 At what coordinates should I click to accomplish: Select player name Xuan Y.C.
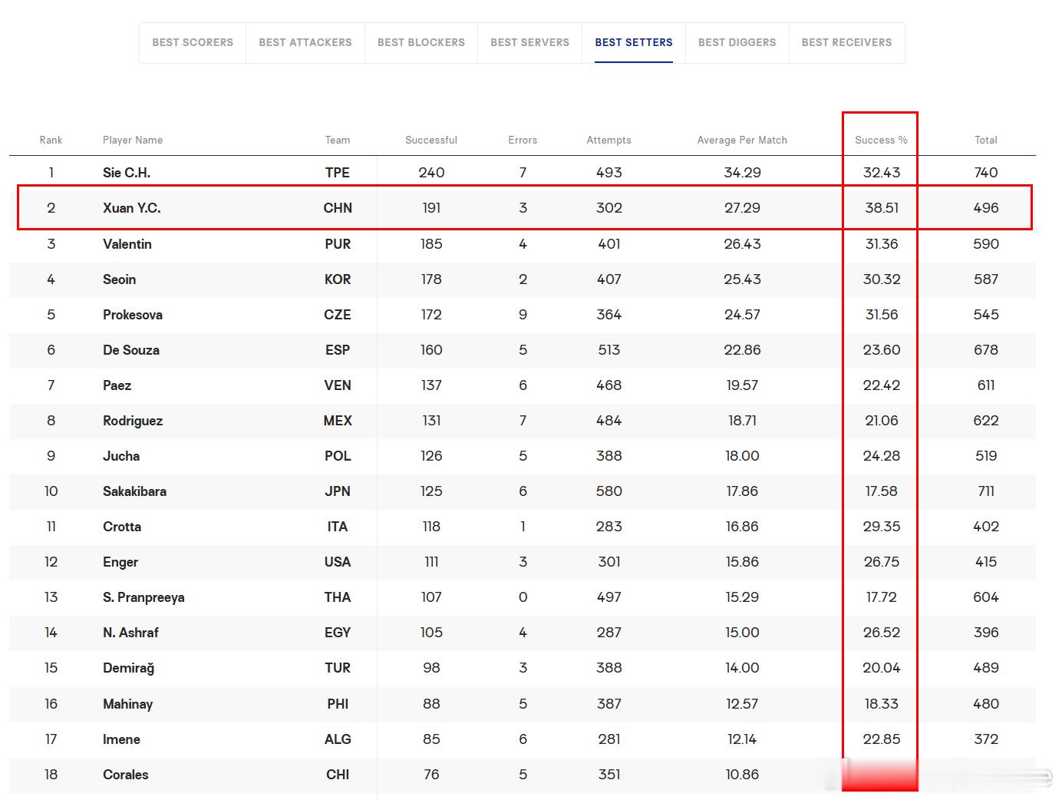point(132,208)
